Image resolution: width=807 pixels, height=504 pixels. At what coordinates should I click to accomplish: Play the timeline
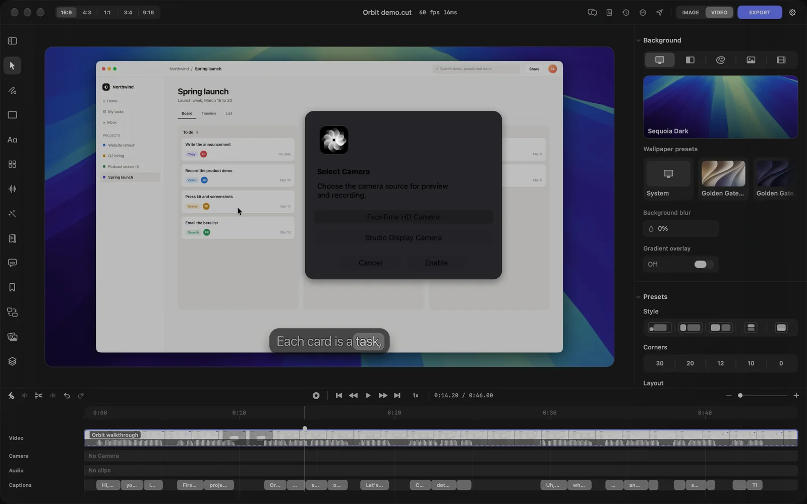[368, 396]
